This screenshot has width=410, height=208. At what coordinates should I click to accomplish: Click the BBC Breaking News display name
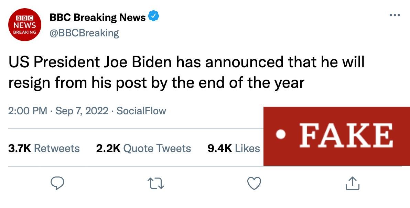[x=98, y=17]
